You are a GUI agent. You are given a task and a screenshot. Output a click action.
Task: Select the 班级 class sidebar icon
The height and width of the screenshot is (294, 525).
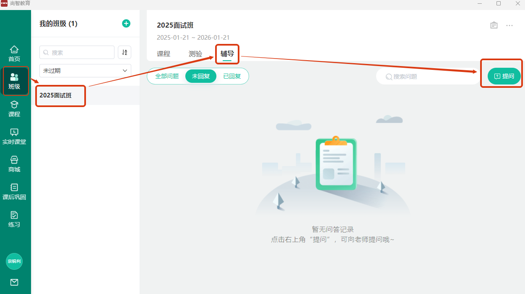click(x=14, y=81)
